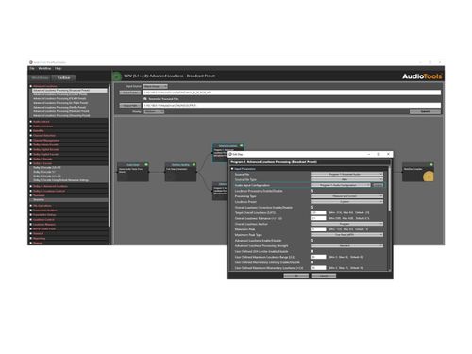This screenshot has height=354, width=472.
Task: Click the AudioTools logo
Action: 422,76
